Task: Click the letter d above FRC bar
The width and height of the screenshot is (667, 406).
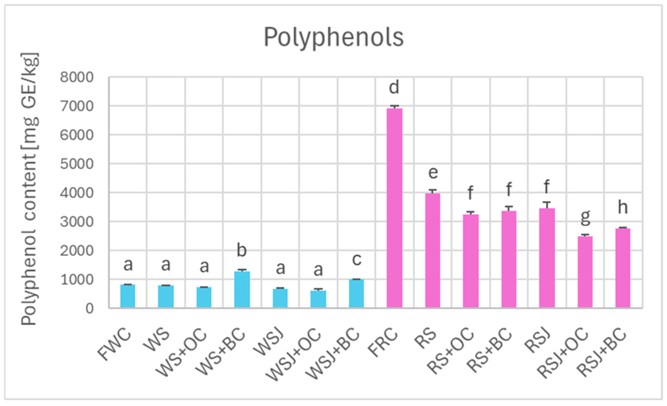Action: (x=394, y=88)
